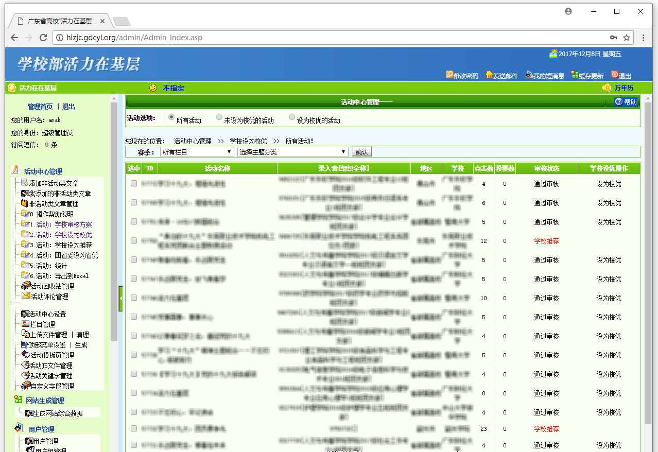Click the 活动回收站管理 icon in sidebar

26,286
